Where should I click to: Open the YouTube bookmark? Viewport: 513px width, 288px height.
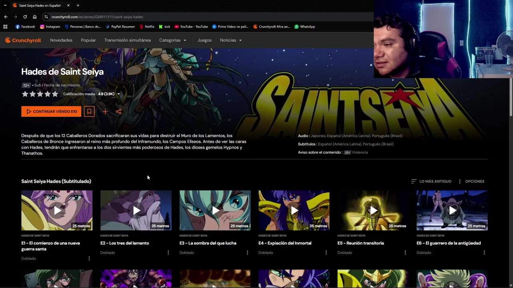coord(191,27)
